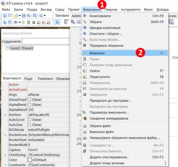The image size is (178, 167).
Task: Click the Open folder toolbar icon
Action: [16, 16]
